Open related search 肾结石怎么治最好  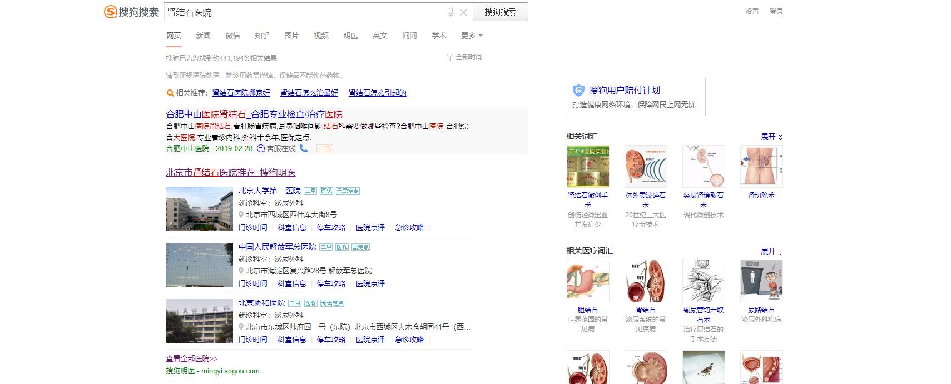(x=309, y=93)
